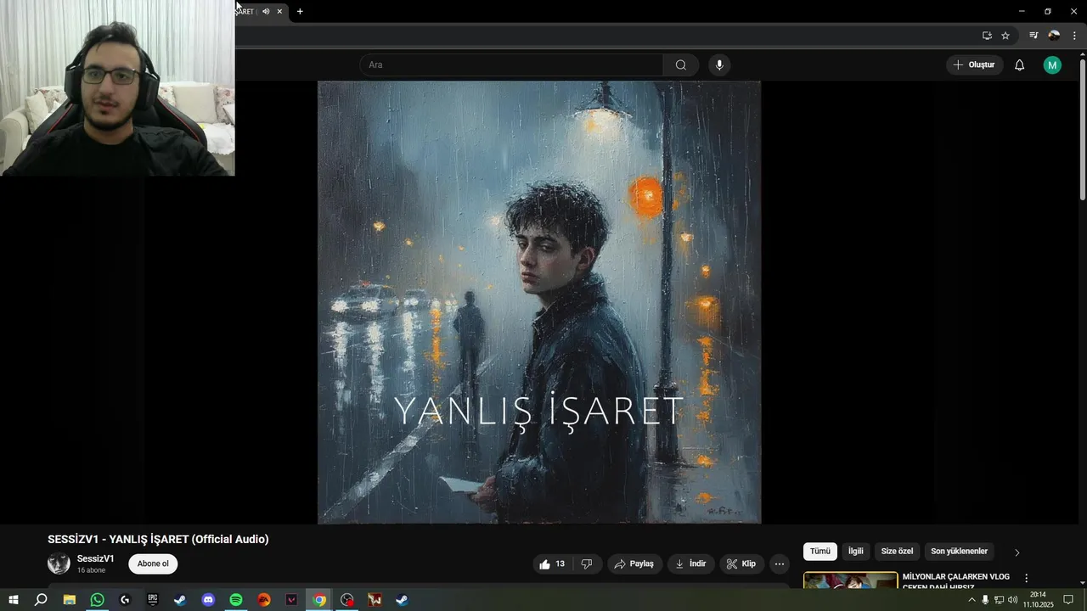Open Windows taskbar search
This screenshot has width=1087, height=611.
point(41,600)
